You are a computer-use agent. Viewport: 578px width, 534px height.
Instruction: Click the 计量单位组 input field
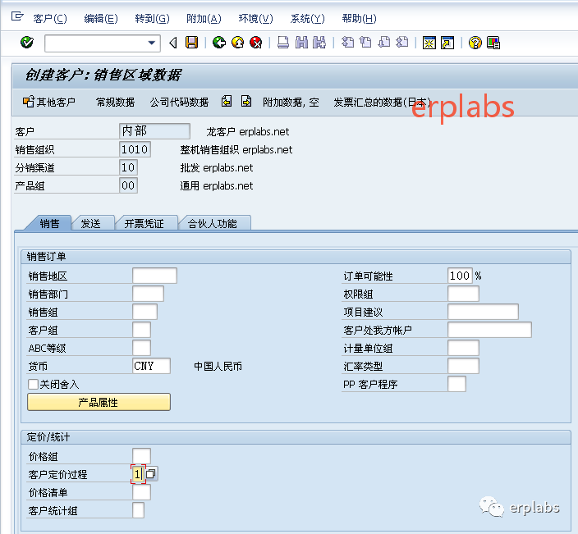[464, 348]
